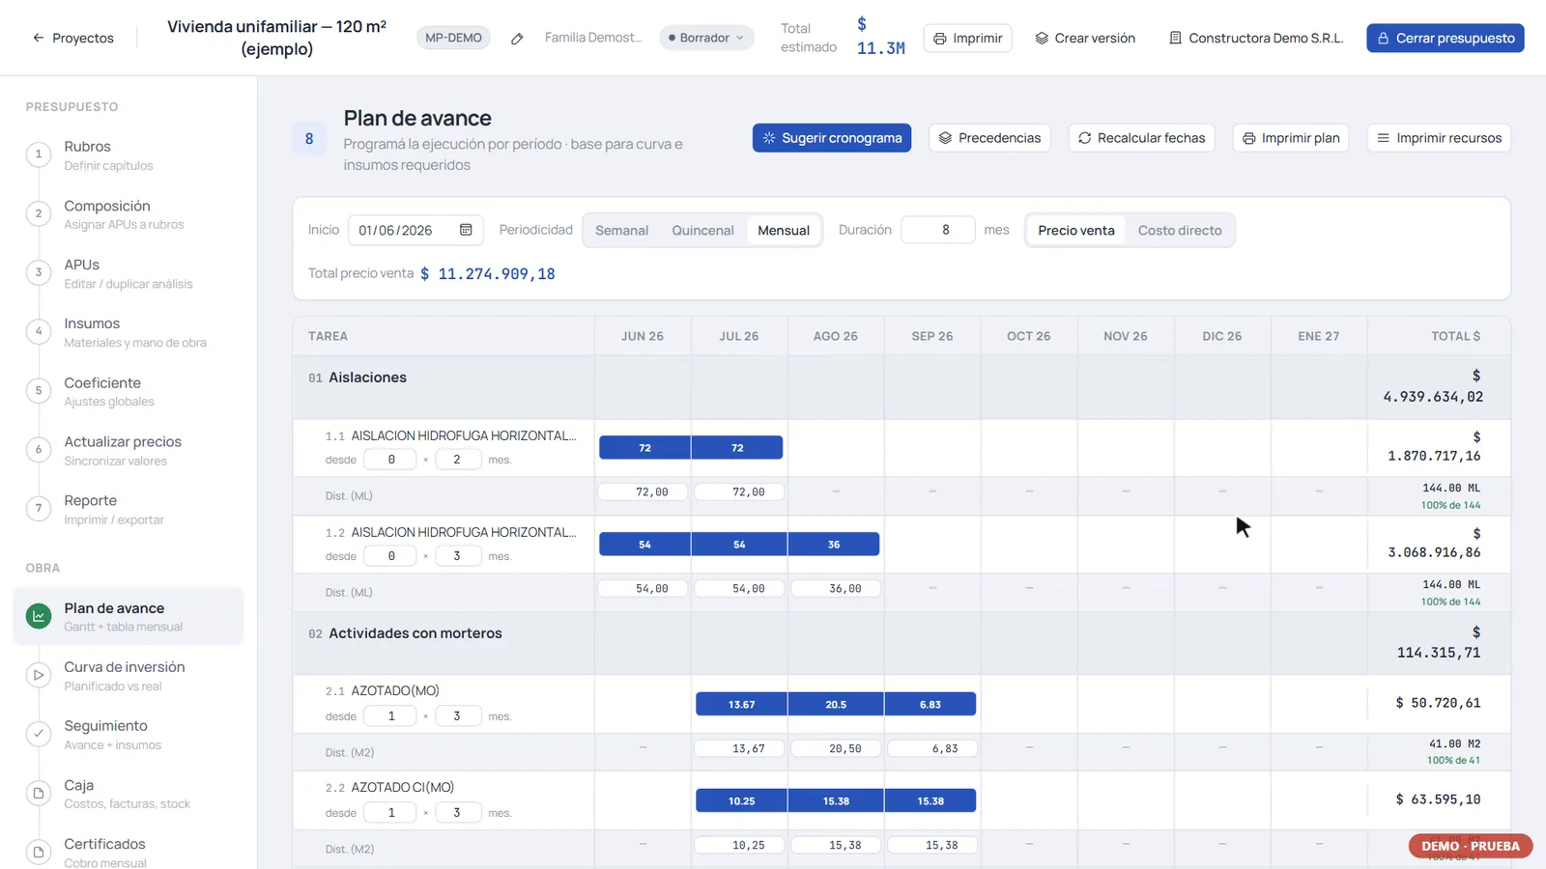Switch to Precio venta view
This screenshot has height=869, width=1546.
point(1075,230)
